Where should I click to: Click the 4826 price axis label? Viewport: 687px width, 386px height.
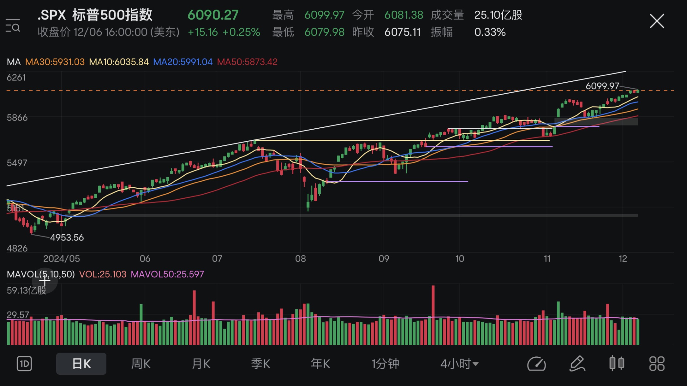(17, 249)
